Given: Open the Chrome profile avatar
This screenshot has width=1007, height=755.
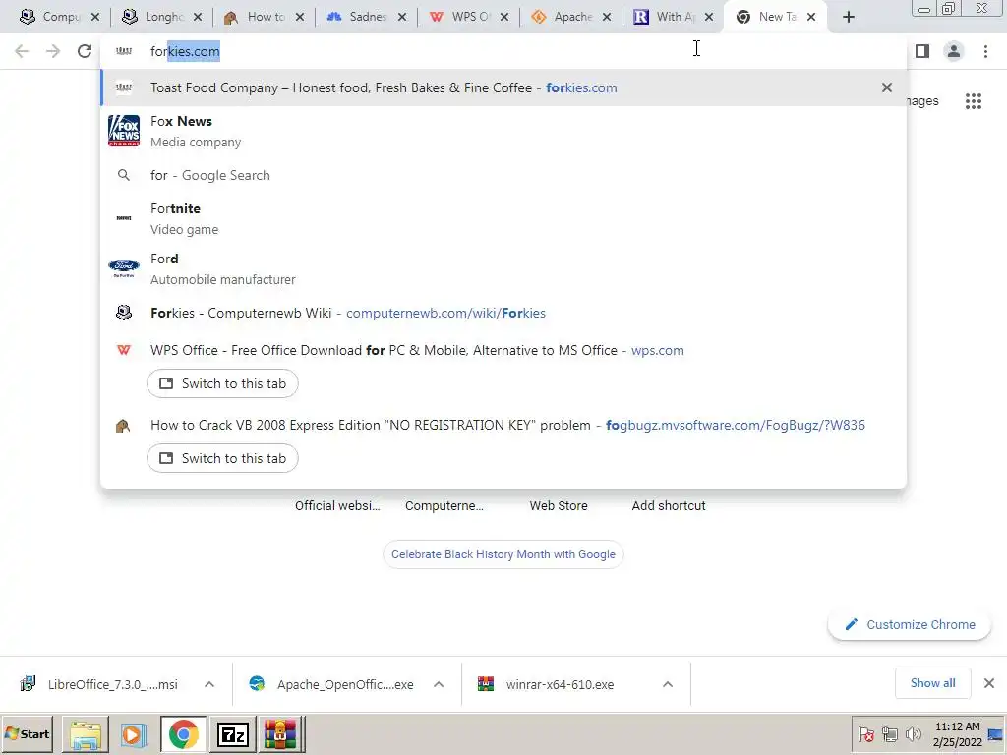Looking at the screenshot, I should [954, 51].
